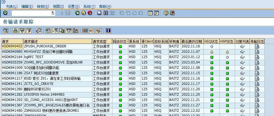Click the green Back arrow icon
This screenshot has width=274, height=116.
click(x=78, y=13)
